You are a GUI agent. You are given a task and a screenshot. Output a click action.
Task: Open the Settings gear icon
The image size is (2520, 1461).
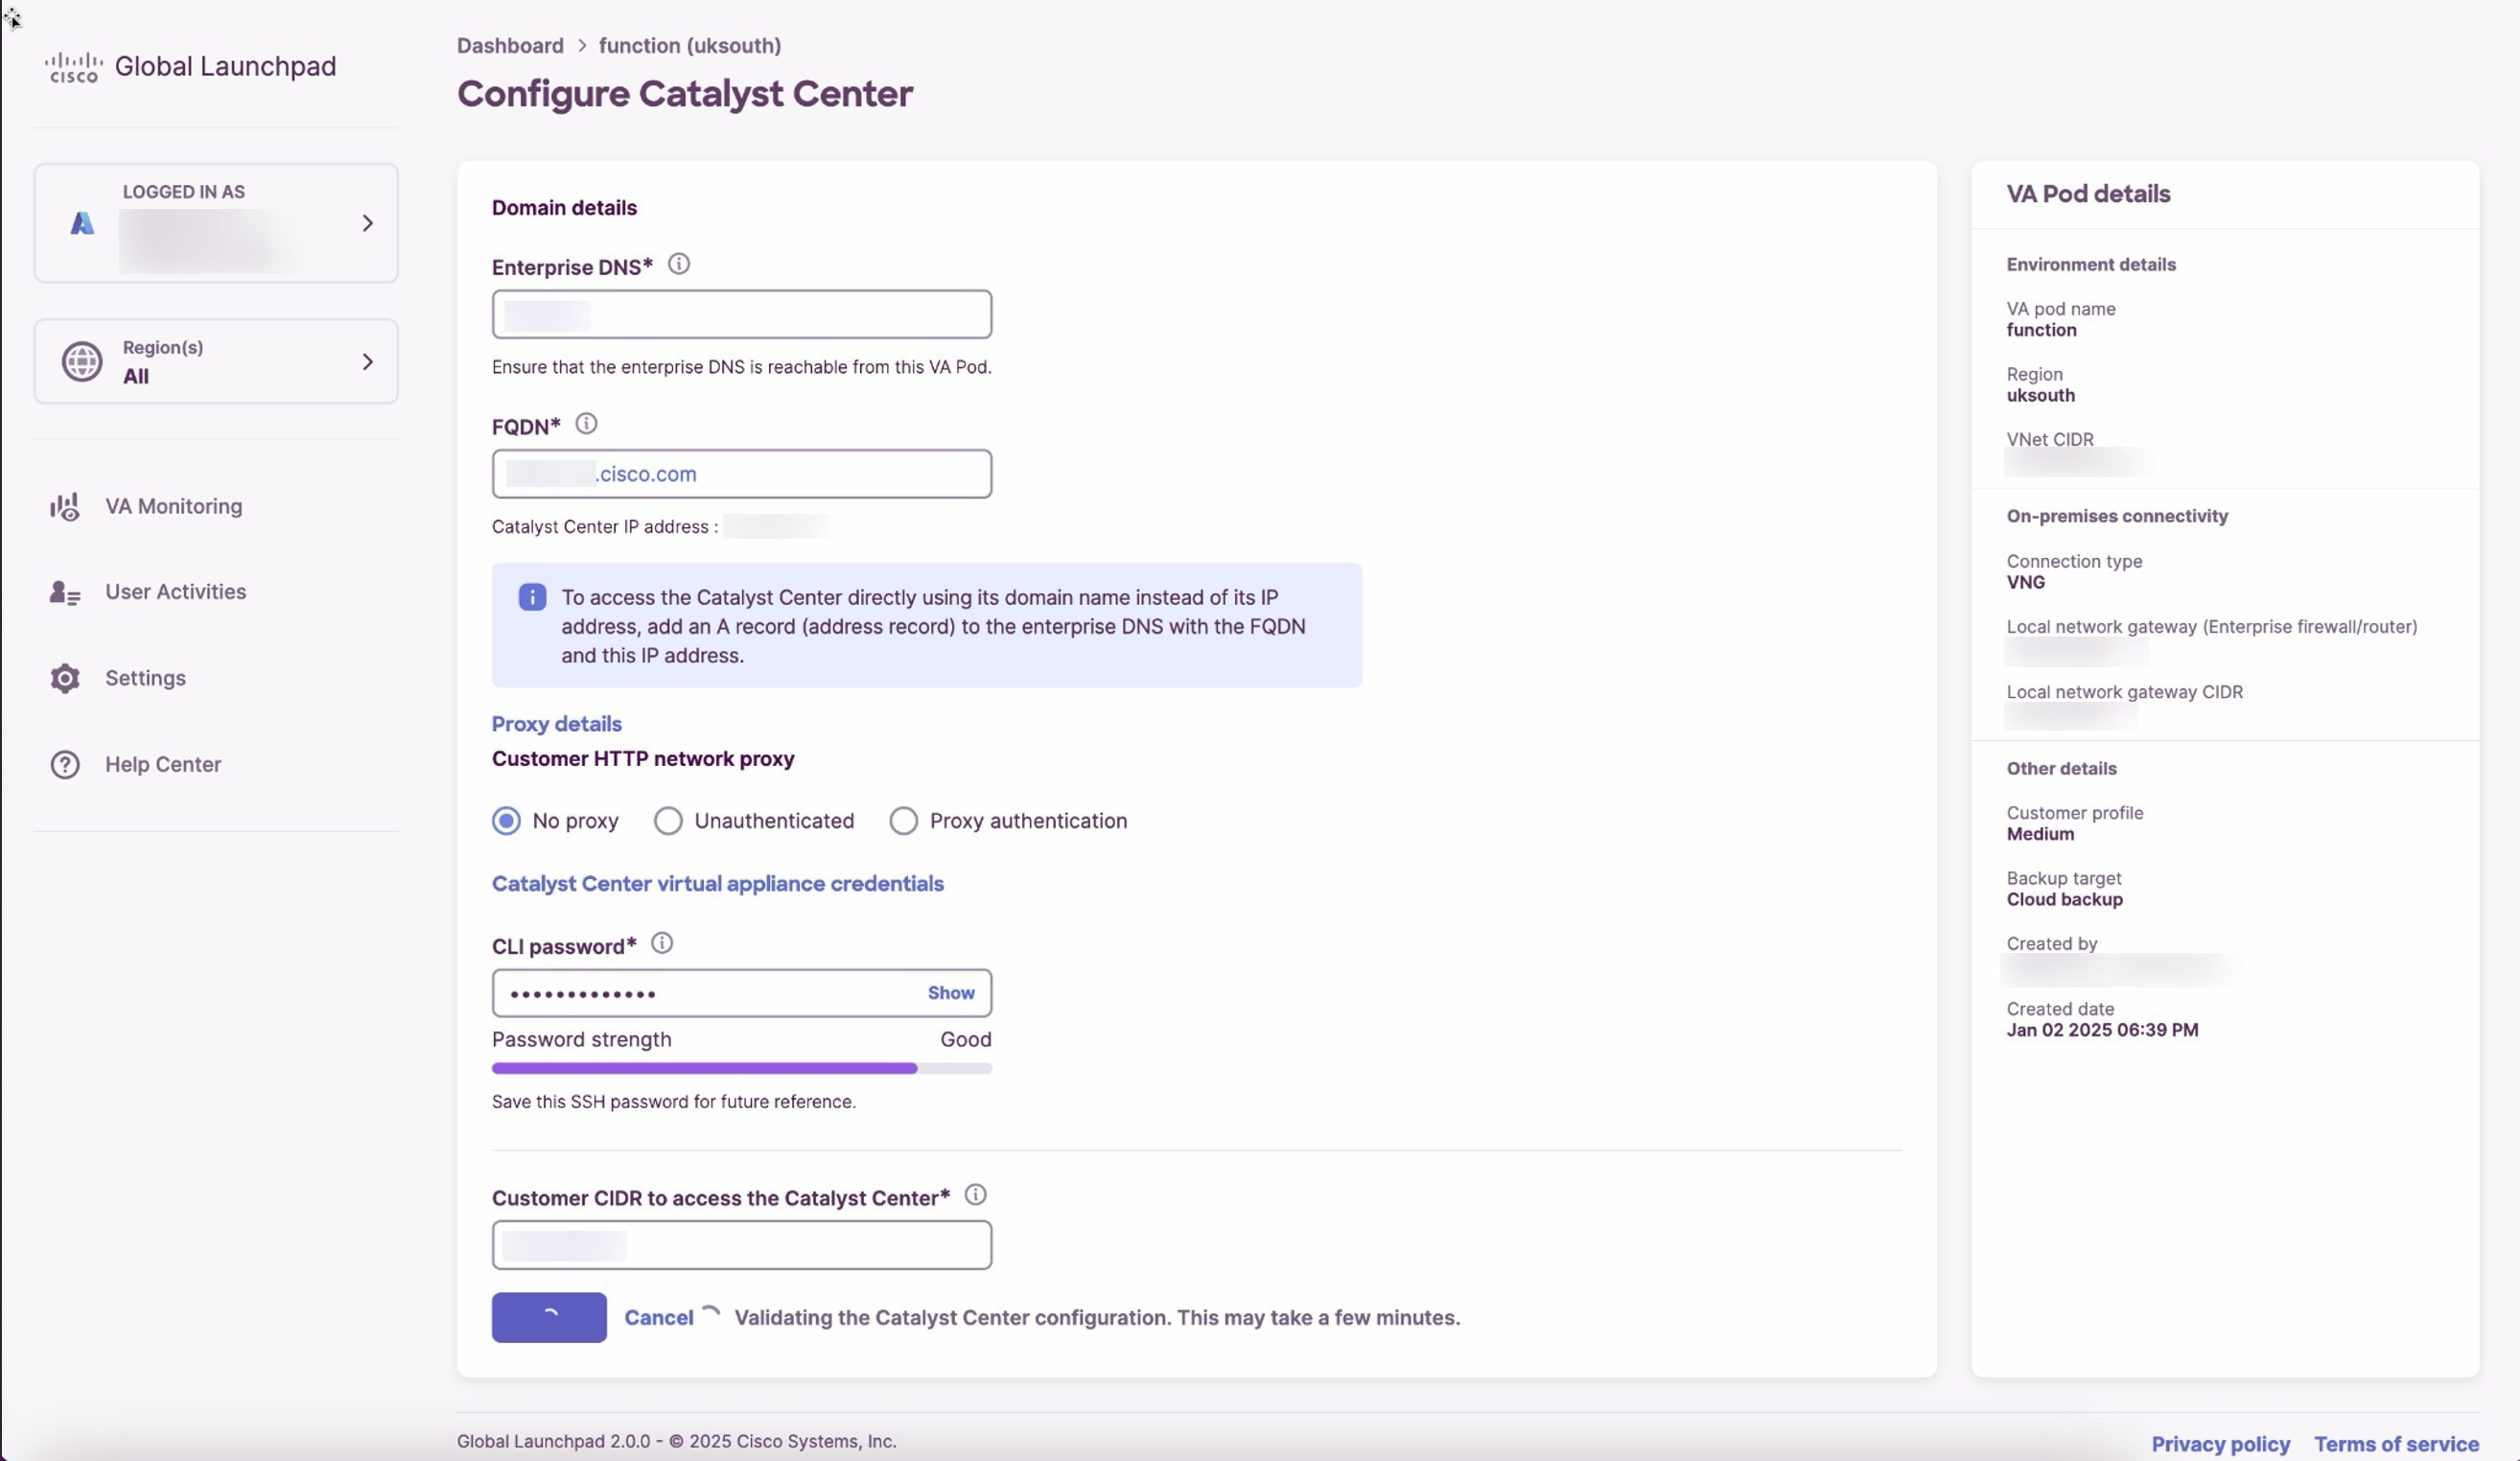[65, 679]
